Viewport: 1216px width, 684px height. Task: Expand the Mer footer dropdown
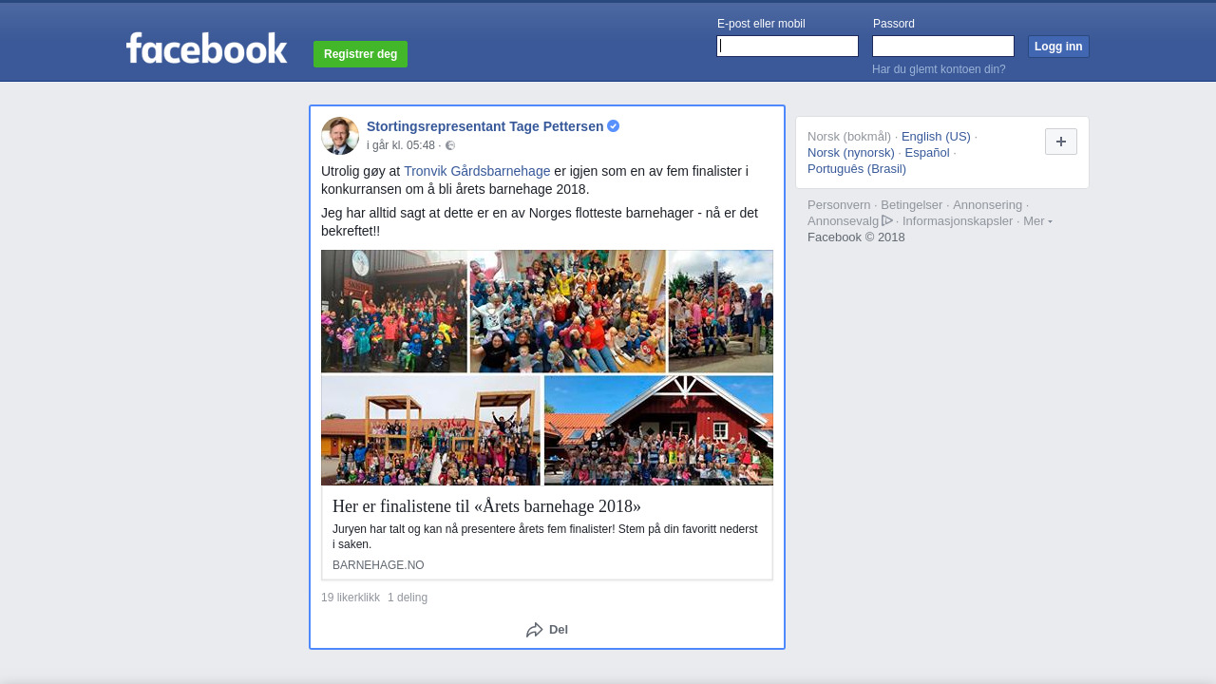(x=1037, y=220)
